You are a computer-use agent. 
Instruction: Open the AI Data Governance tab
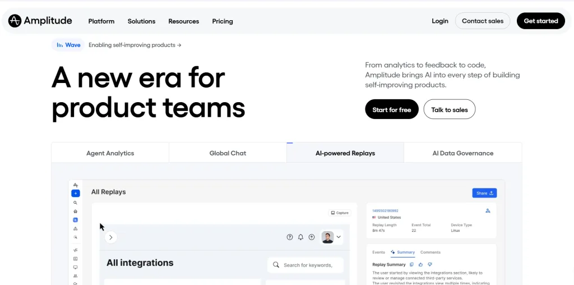click(x=462, y=153)
